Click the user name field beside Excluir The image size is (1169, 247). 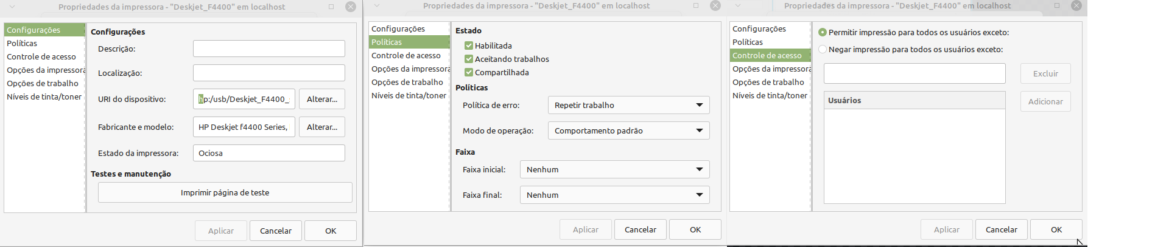pyautogui.click(x=914, y=73)
